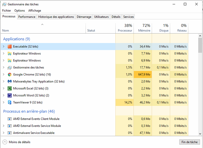Click TeamViewer's 14,2% processor cell

(x=124, y=102)
